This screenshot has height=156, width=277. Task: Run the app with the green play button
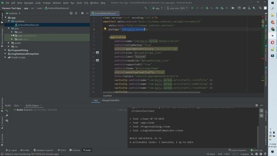click(x=192, y=8)
